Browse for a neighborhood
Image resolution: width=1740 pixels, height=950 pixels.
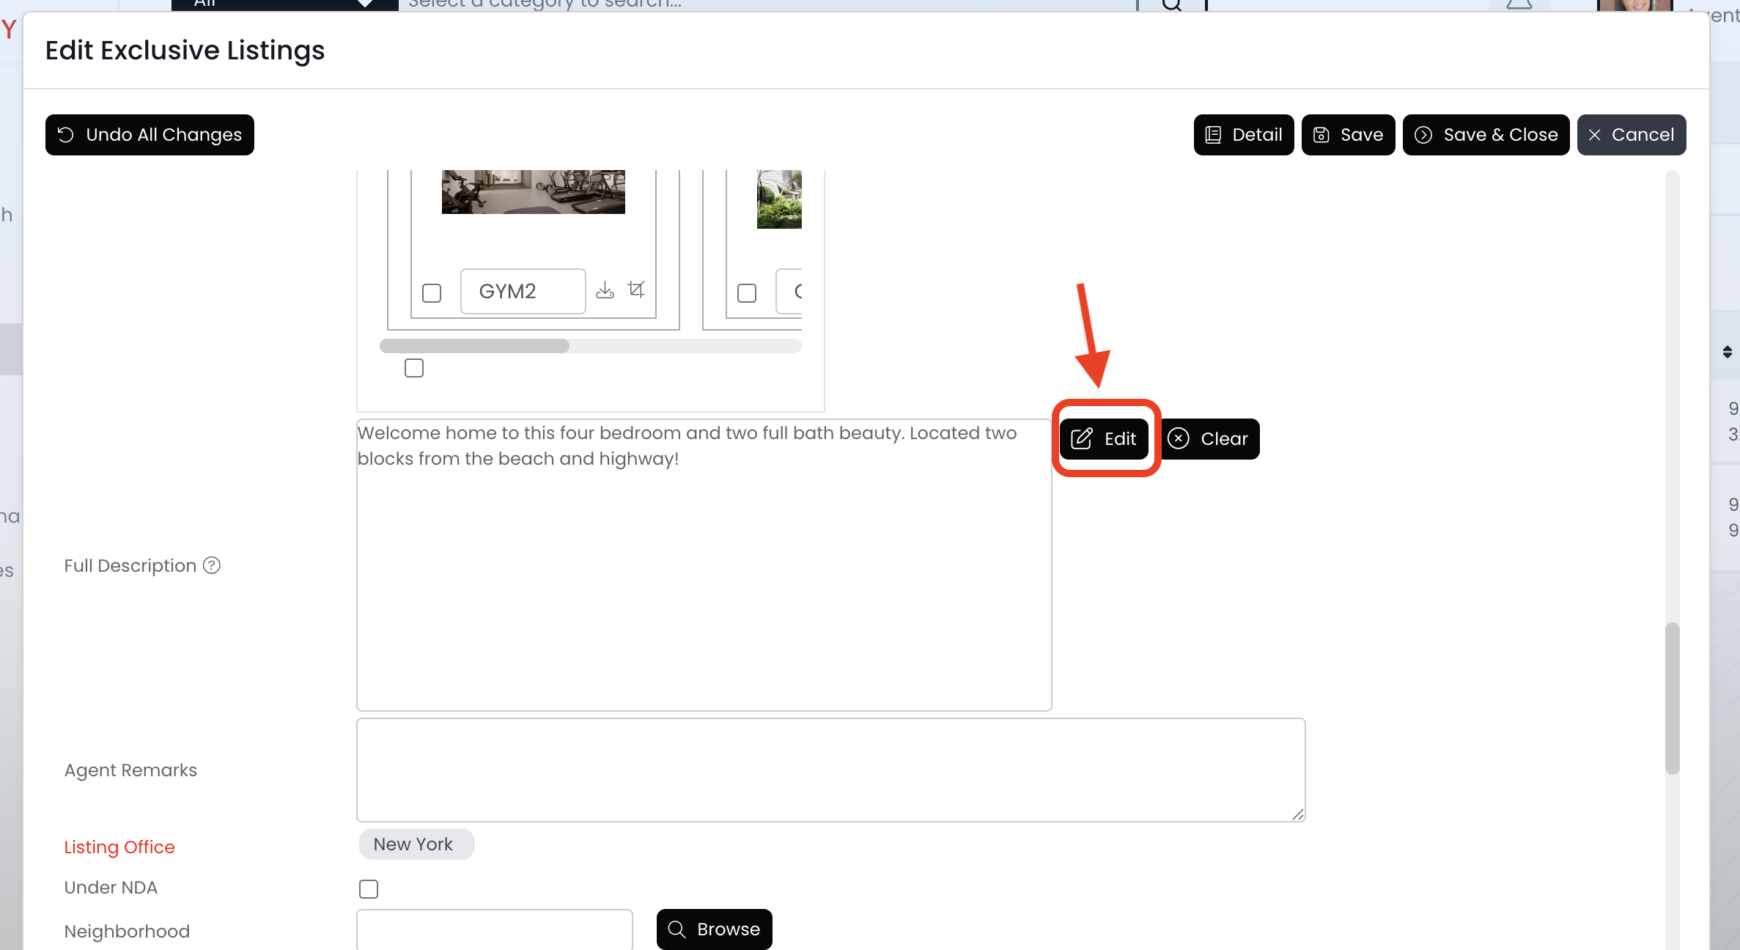[714, 929]
